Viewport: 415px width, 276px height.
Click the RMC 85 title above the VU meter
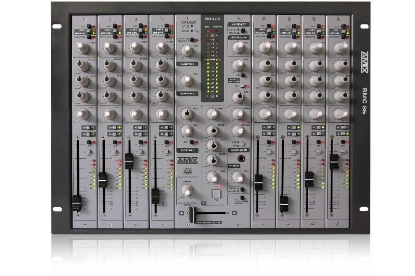click(212, 19)
